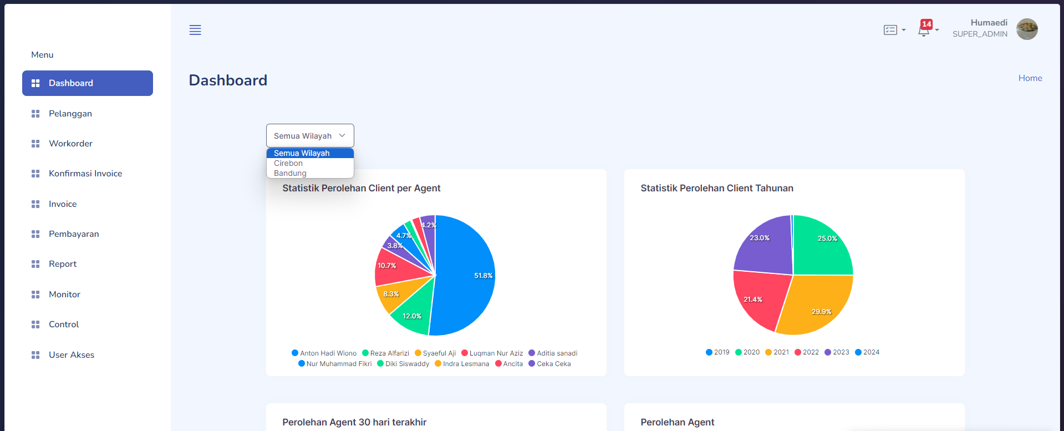Click the Control grid icon
The image size is (1064, 431).
point(35,324)
